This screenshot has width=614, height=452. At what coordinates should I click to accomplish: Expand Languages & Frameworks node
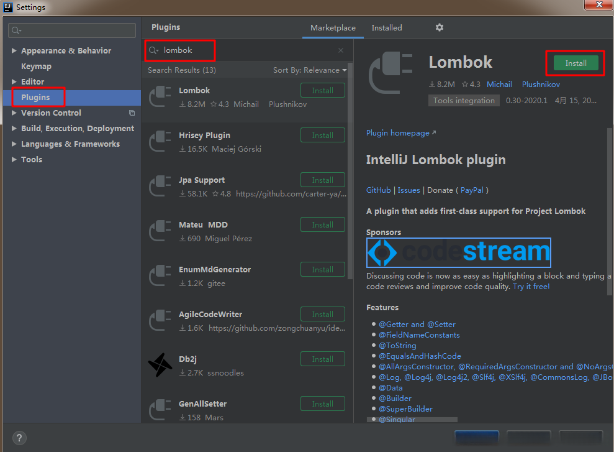[14, 144]
